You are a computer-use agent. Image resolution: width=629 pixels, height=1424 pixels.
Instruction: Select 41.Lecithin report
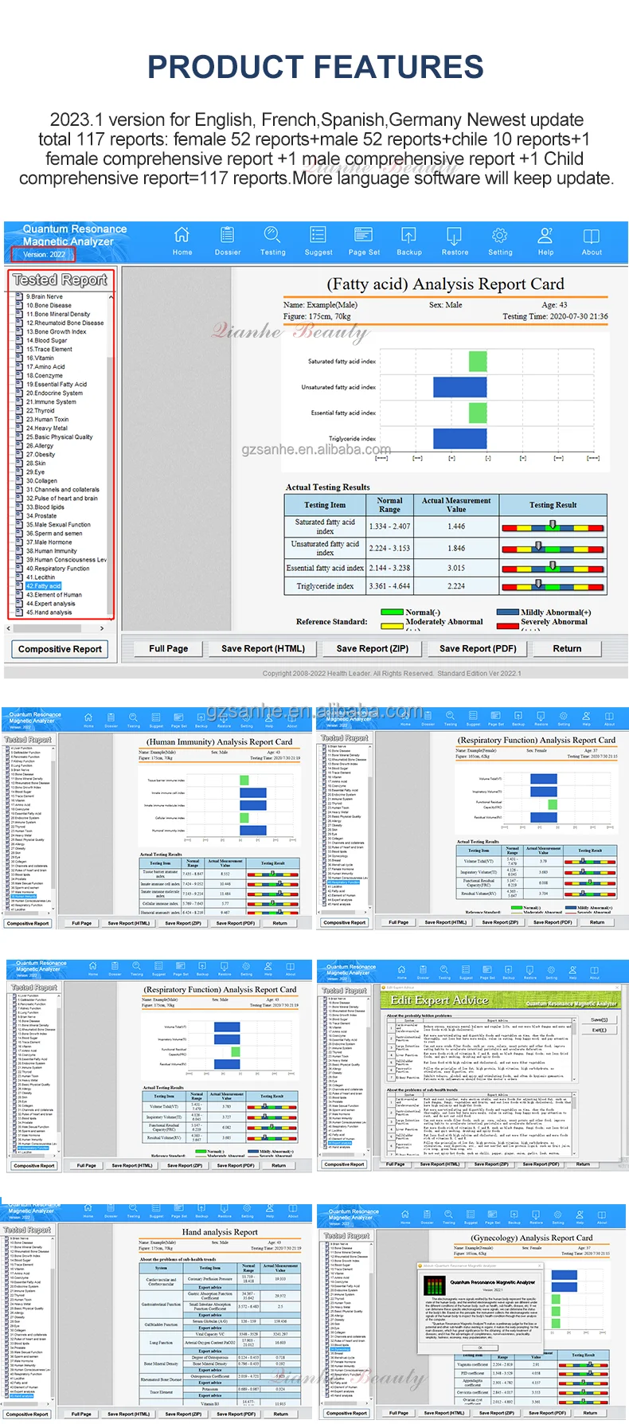41,577
